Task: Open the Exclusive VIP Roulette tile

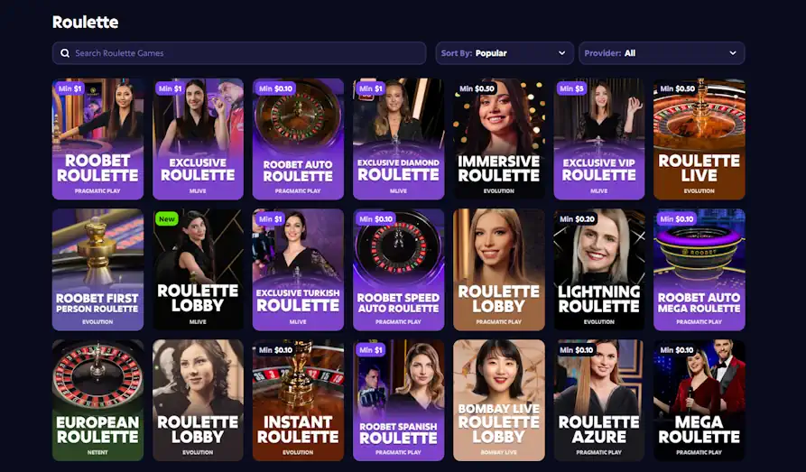Action: (x=598, y=139)
